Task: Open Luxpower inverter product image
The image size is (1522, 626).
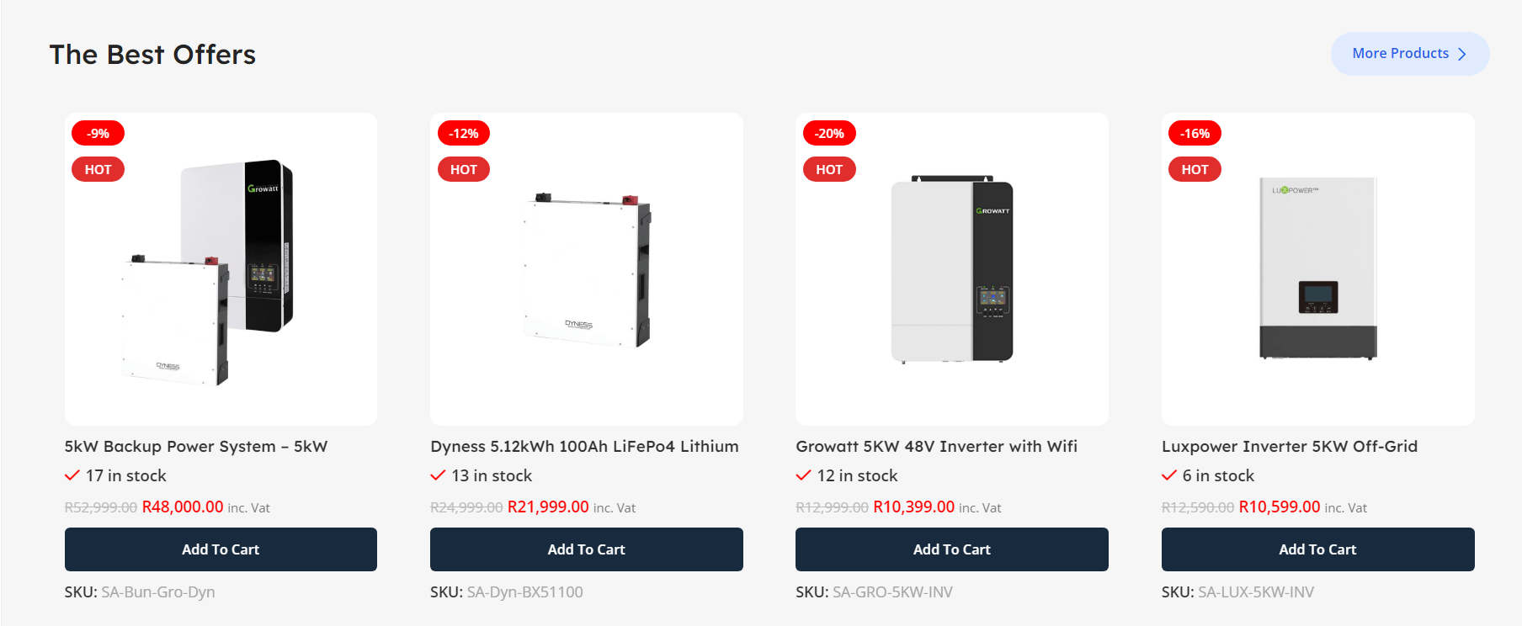Action: coord(1318,269)
